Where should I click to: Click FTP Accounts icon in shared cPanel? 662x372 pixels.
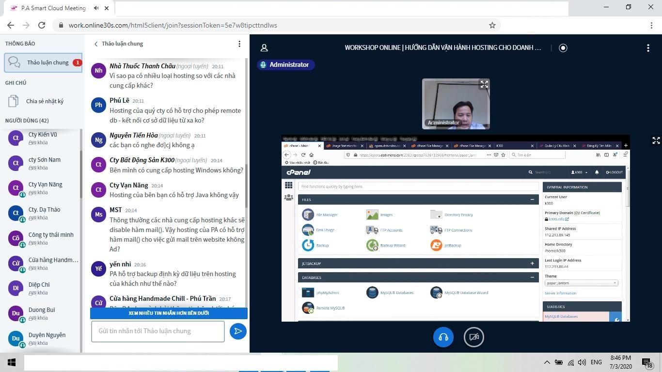[x=372, y=230]
